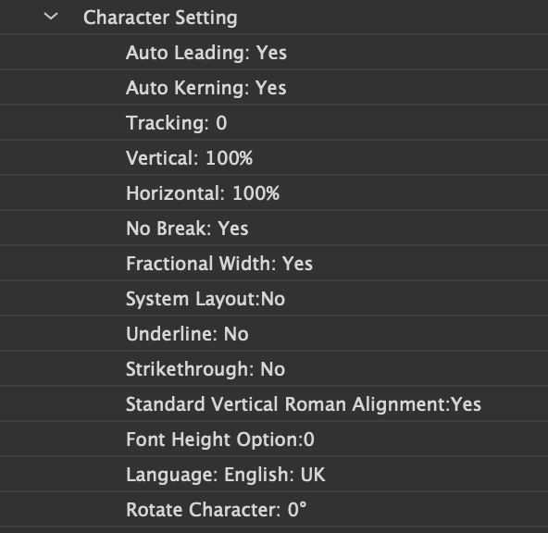Choose the Rotate Character: 0° row
Screen dimensions: 548x533
(274, 510)
